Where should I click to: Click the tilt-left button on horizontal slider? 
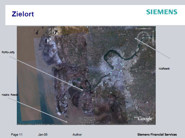(x=137, y=28)
